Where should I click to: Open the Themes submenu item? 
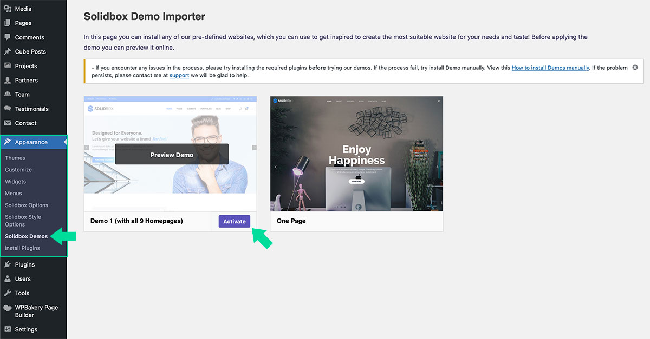click(x=15, y=158)
